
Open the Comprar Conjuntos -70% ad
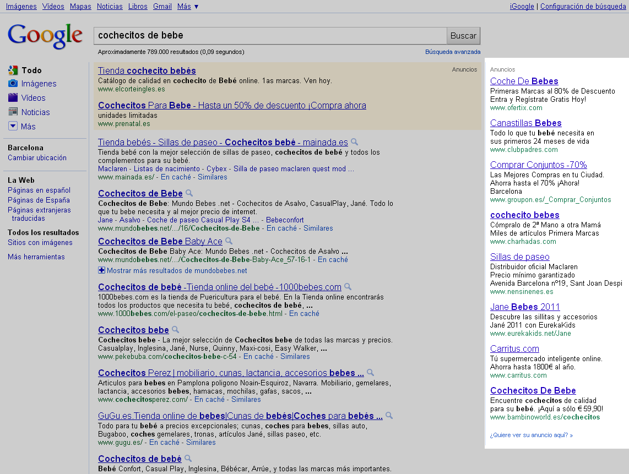coord(538,165)
